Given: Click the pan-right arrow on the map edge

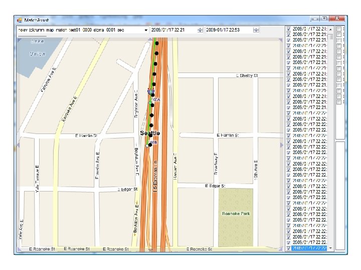Looking at the screenshot, I should click(x=281, y=145).
